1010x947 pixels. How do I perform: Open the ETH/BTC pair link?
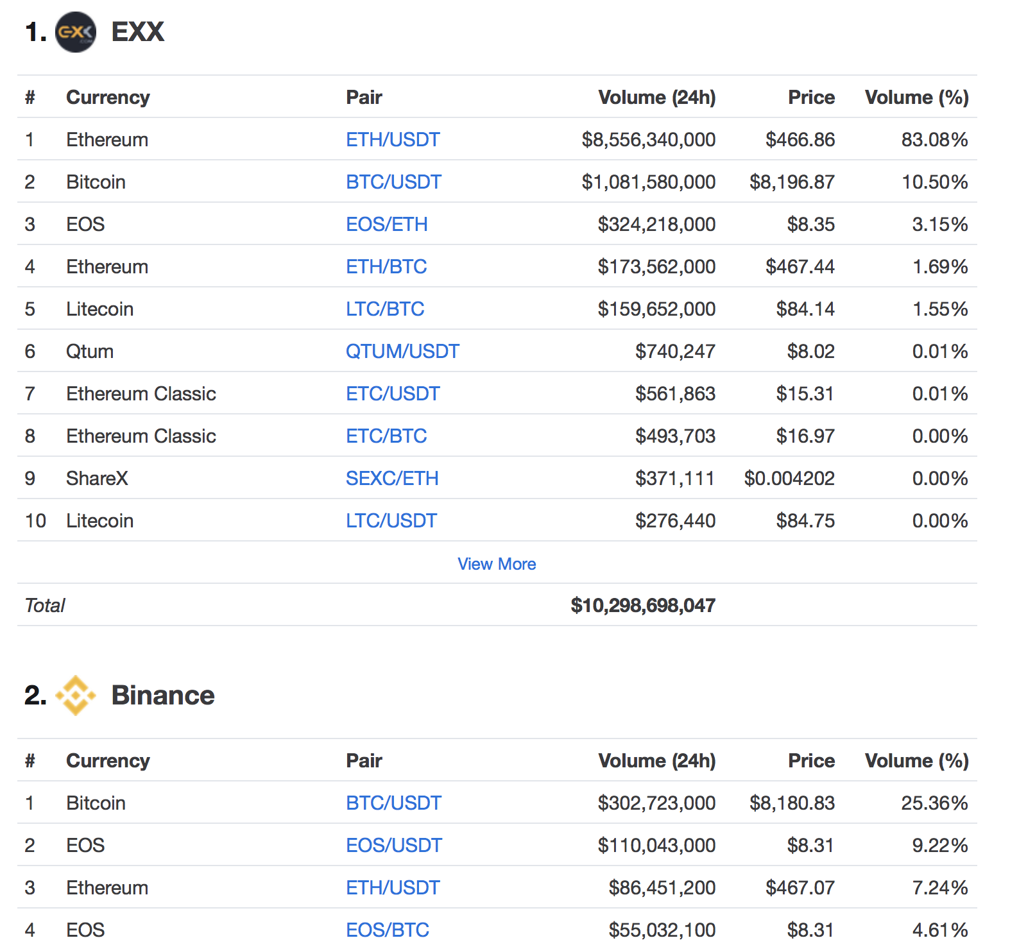point(386,266)
